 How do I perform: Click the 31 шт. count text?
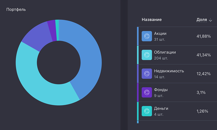pyautogui.click(x=159, y=40)
